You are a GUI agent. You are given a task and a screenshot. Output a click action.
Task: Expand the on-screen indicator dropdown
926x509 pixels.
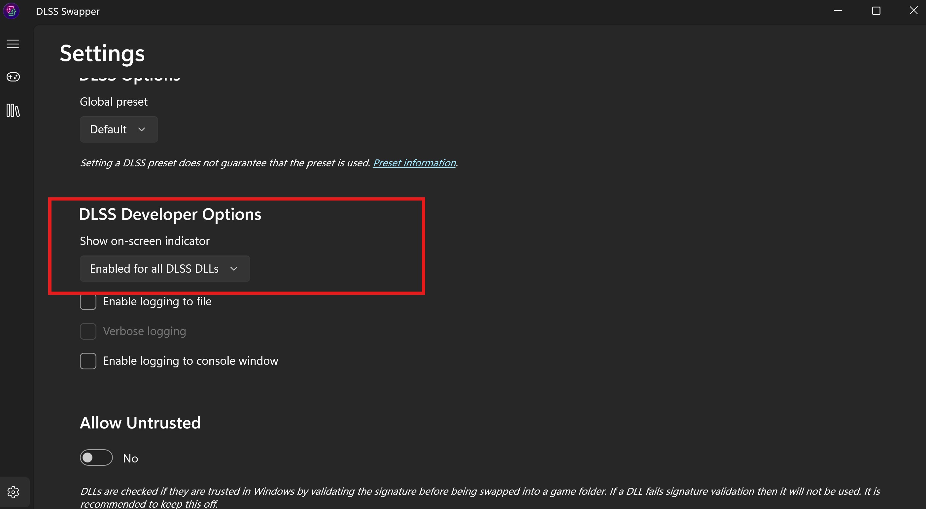pos(165,269)
